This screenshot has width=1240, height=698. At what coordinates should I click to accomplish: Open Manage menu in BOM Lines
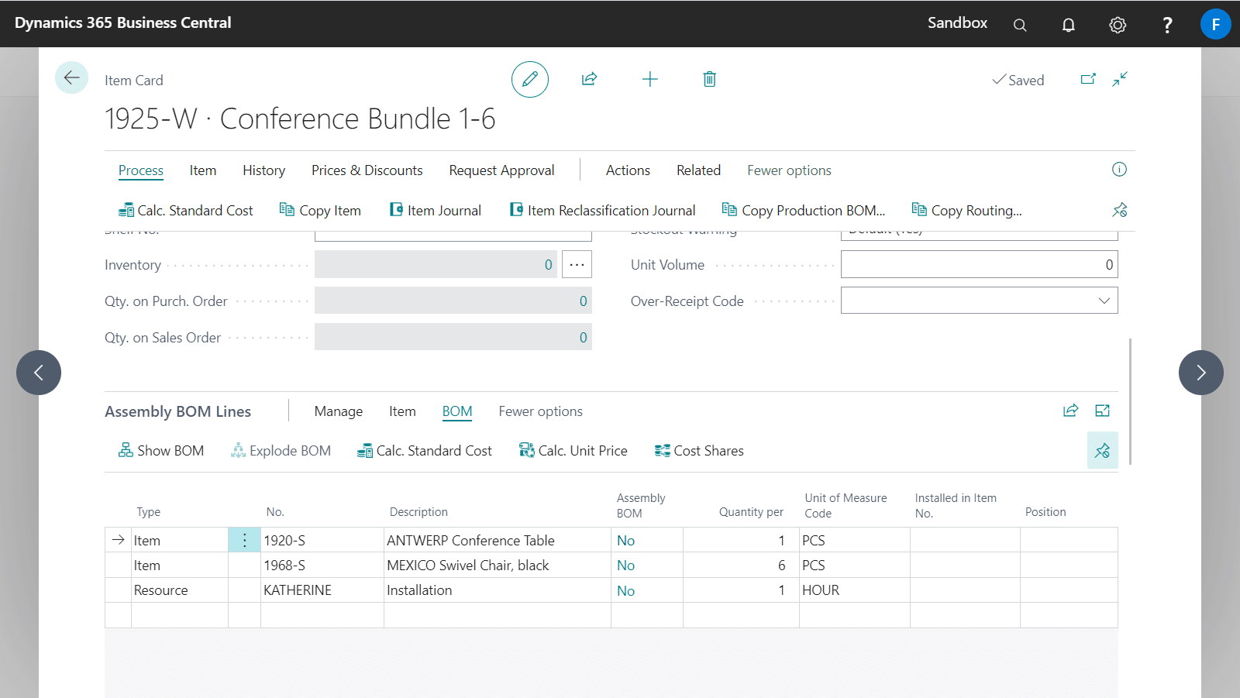point(339,411)
